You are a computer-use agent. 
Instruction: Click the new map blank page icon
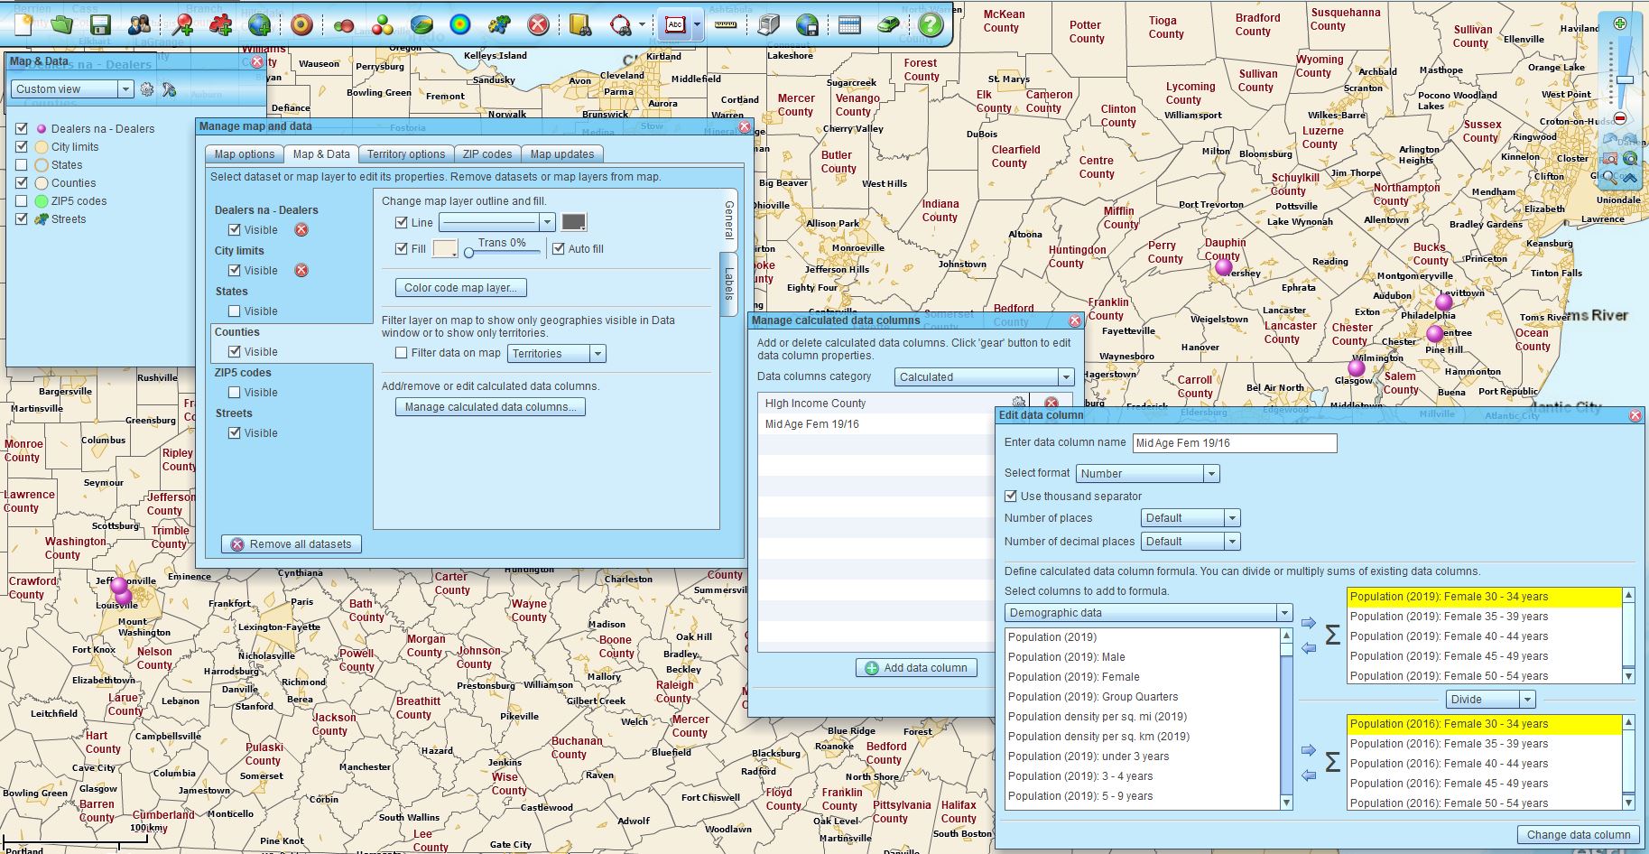coord(23,23)
